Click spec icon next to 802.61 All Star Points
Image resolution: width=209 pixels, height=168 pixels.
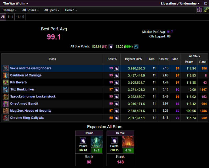pos(111,47)
